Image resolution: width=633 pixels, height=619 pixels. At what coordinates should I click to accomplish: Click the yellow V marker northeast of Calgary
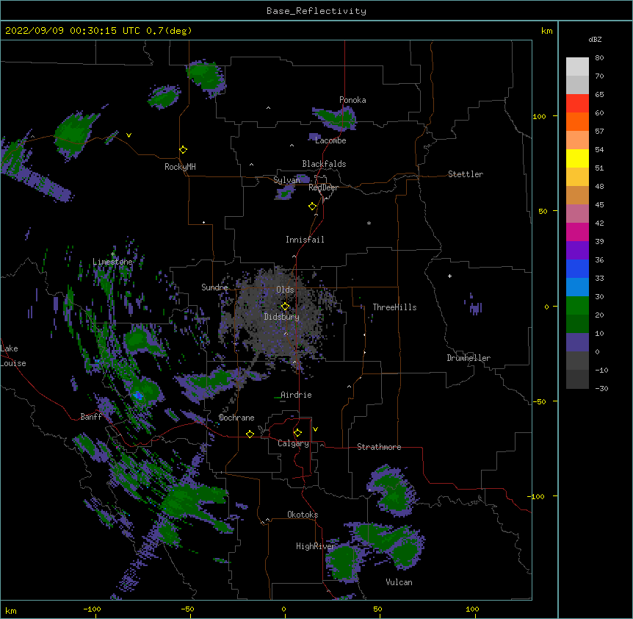coord(315,429)
